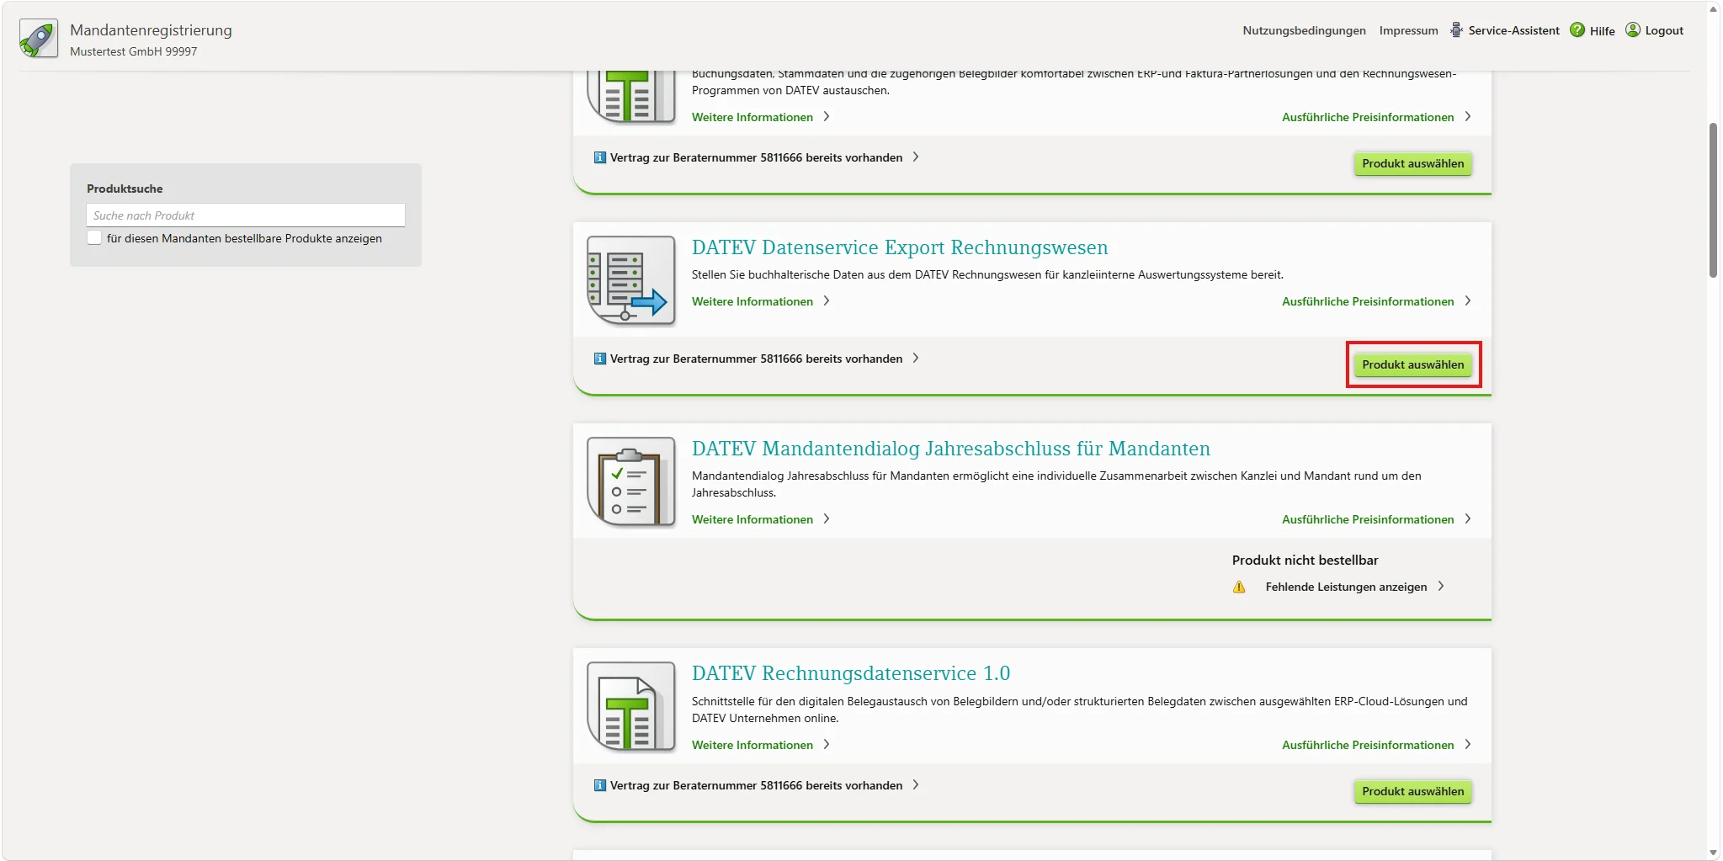Open the DATEV Mandantendialog Jahresabschluss für Mandanten title
This screenshot has width=1723, height=861.
951,449
